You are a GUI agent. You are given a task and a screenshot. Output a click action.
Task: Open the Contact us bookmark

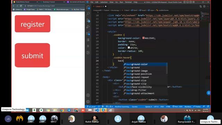pyautogui.click(x=17, y=9)
